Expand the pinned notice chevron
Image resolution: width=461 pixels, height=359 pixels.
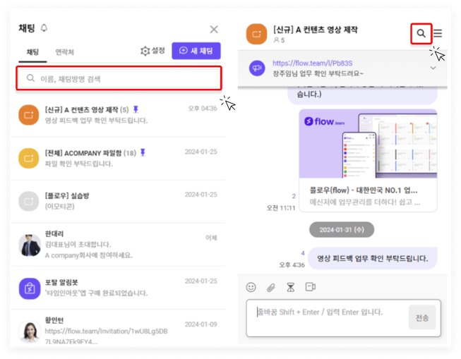click(x=433, y=68)
